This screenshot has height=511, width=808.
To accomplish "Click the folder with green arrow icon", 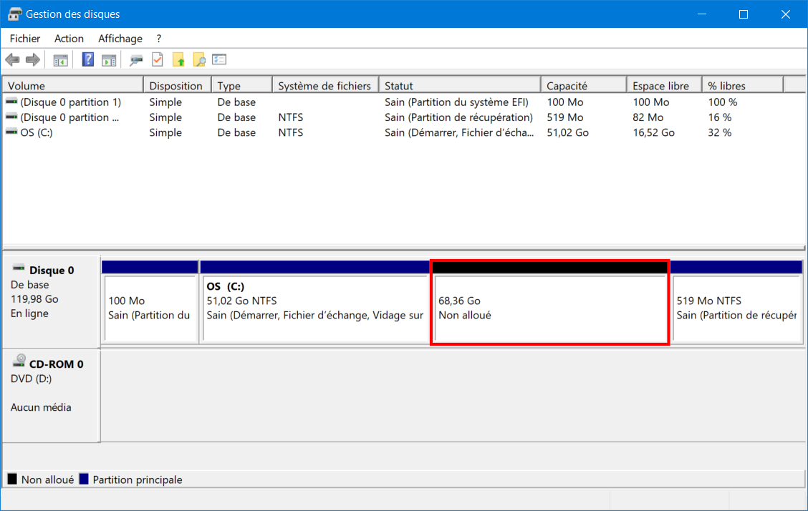I will (178, 59).
